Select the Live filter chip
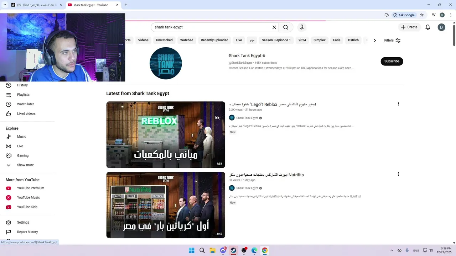456x256 pixels. [239, 40]
